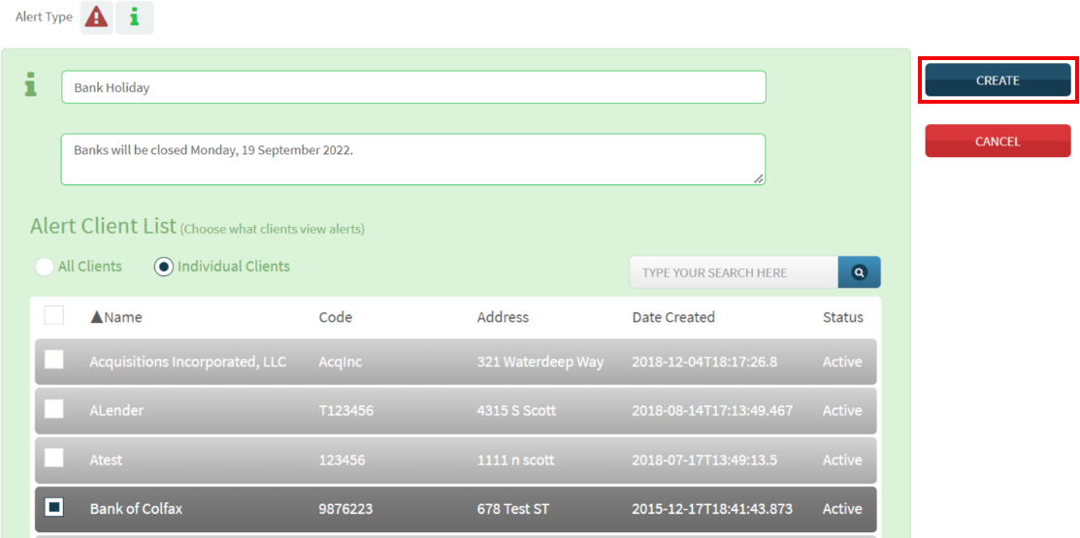Image resolution: width=1080 pixels, height=538 pixels.
Task: Click the red Cancel button
Action: (x=998, y=141)
